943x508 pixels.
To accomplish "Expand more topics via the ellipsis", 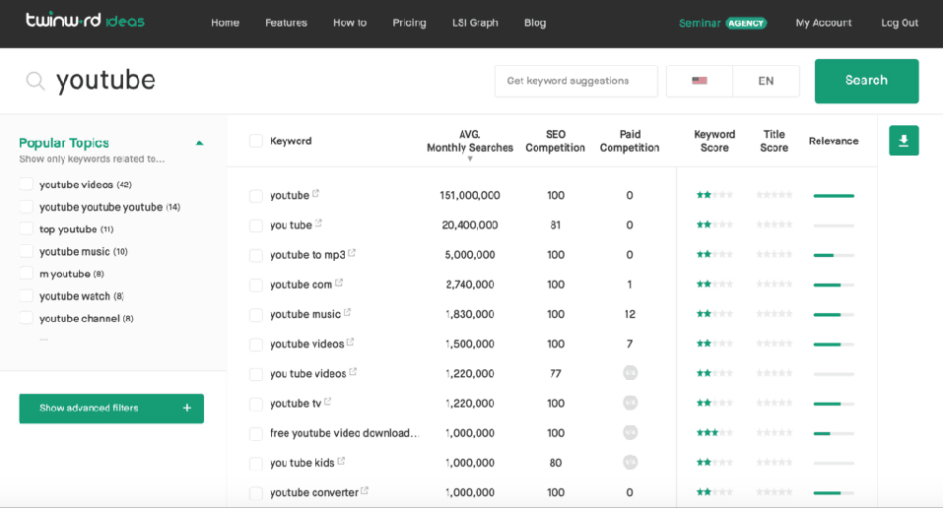I will [x=43, y=340].
